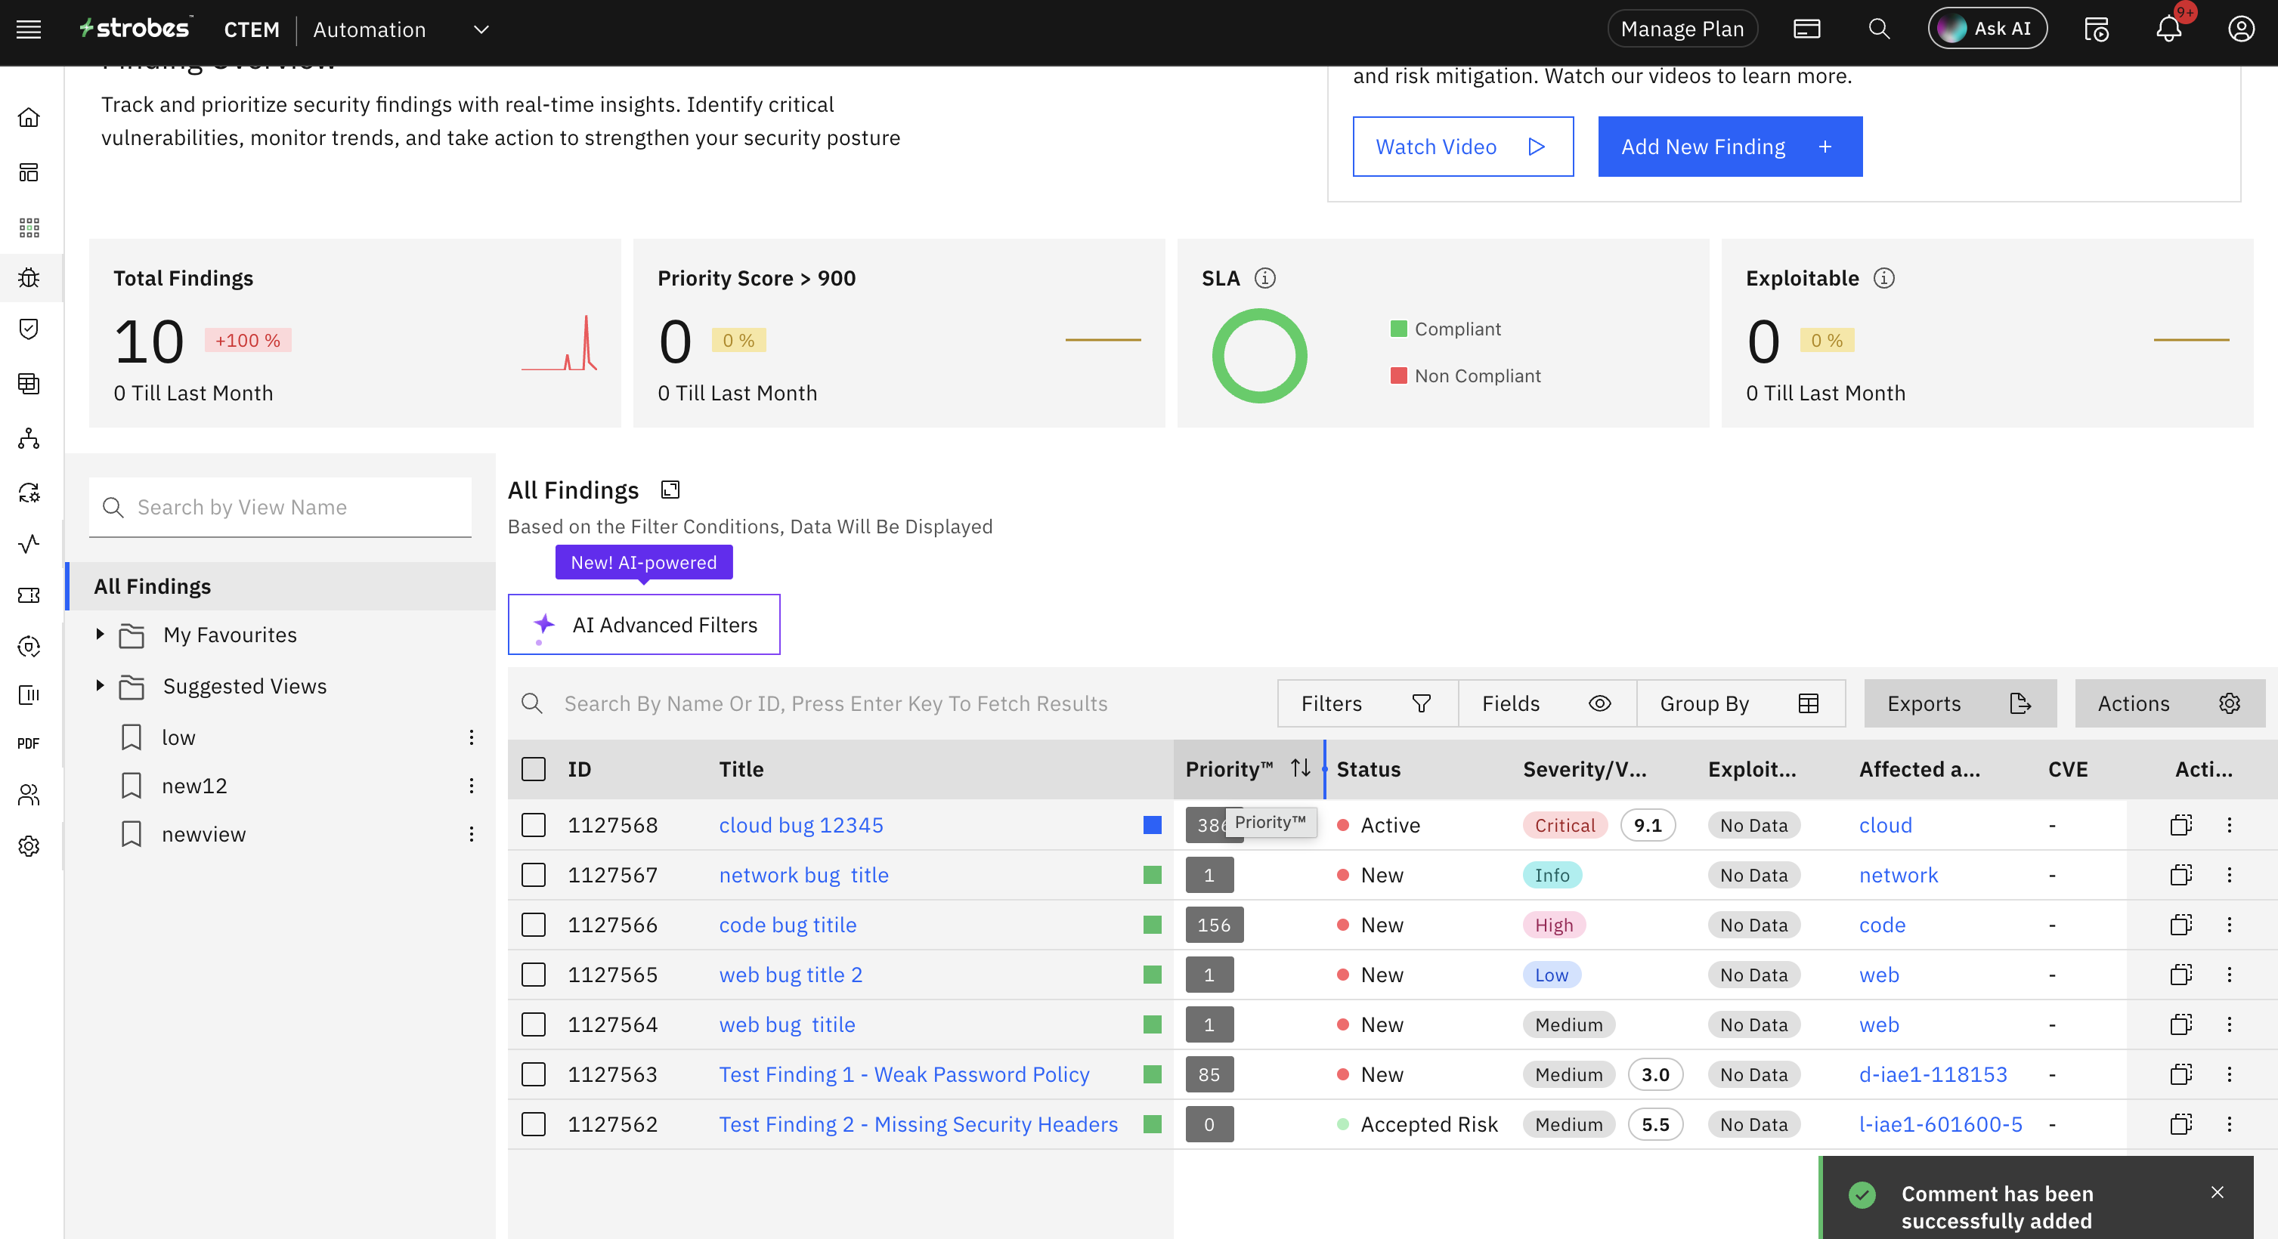
Task: Click the home sidebar icon
Action: point(29,118)
